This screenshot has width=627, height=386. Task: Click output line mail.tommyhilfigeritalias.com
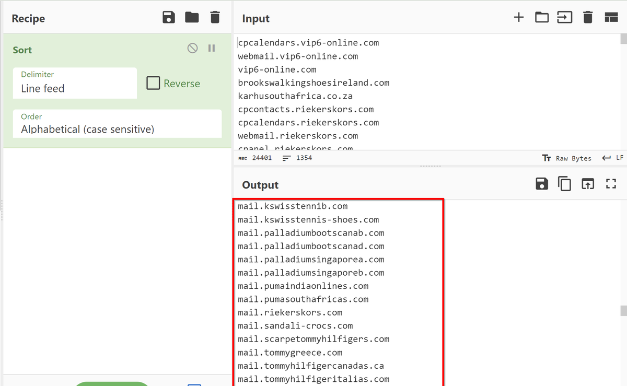[x=313, y=380]
